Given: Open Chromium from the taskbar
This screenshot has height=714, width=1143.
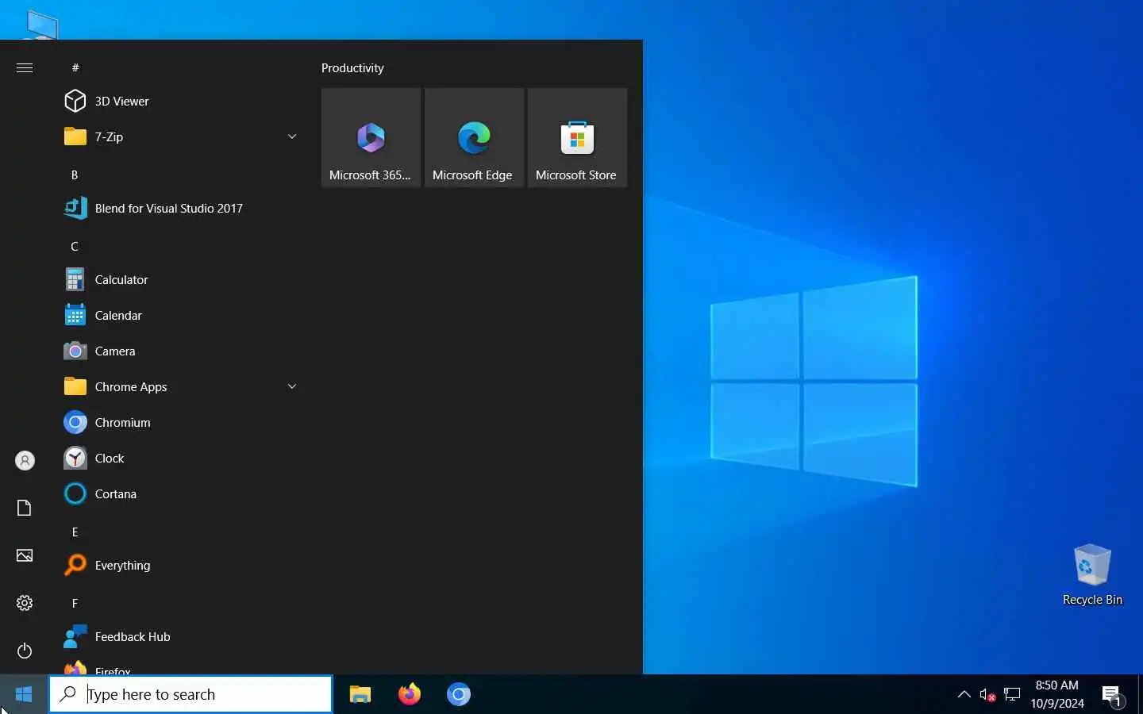Looking at the screenshot, I should [459, 694].
